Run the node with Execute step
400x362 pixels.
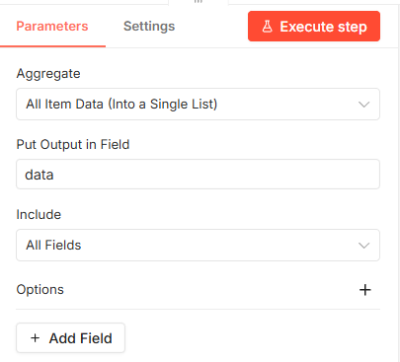[x=314, y=27]
